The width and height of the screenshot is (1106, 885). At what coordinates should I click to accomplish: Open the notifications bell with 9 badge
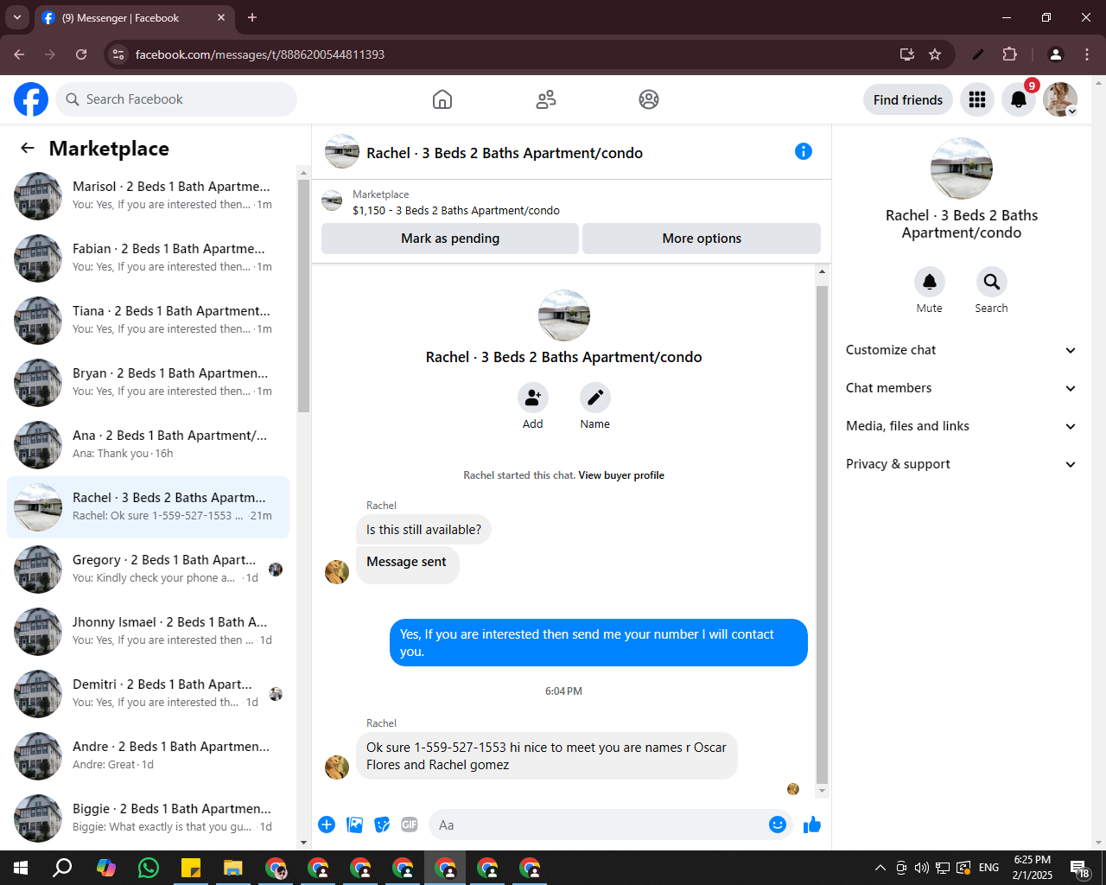click(1019, 99)
